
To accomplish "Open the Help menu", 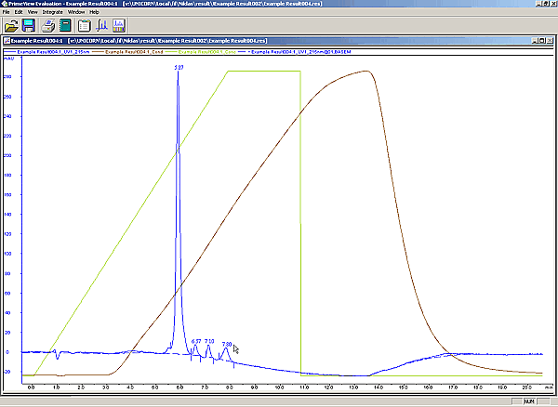I will [x=94, y=12].
